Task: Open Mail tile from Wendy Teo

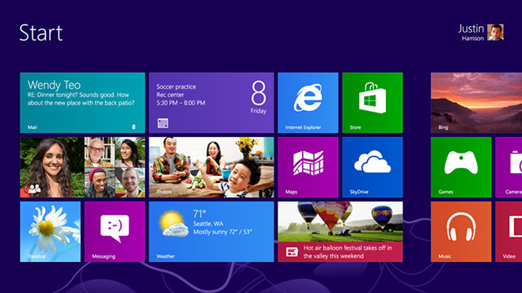Action: coord(82,103)
